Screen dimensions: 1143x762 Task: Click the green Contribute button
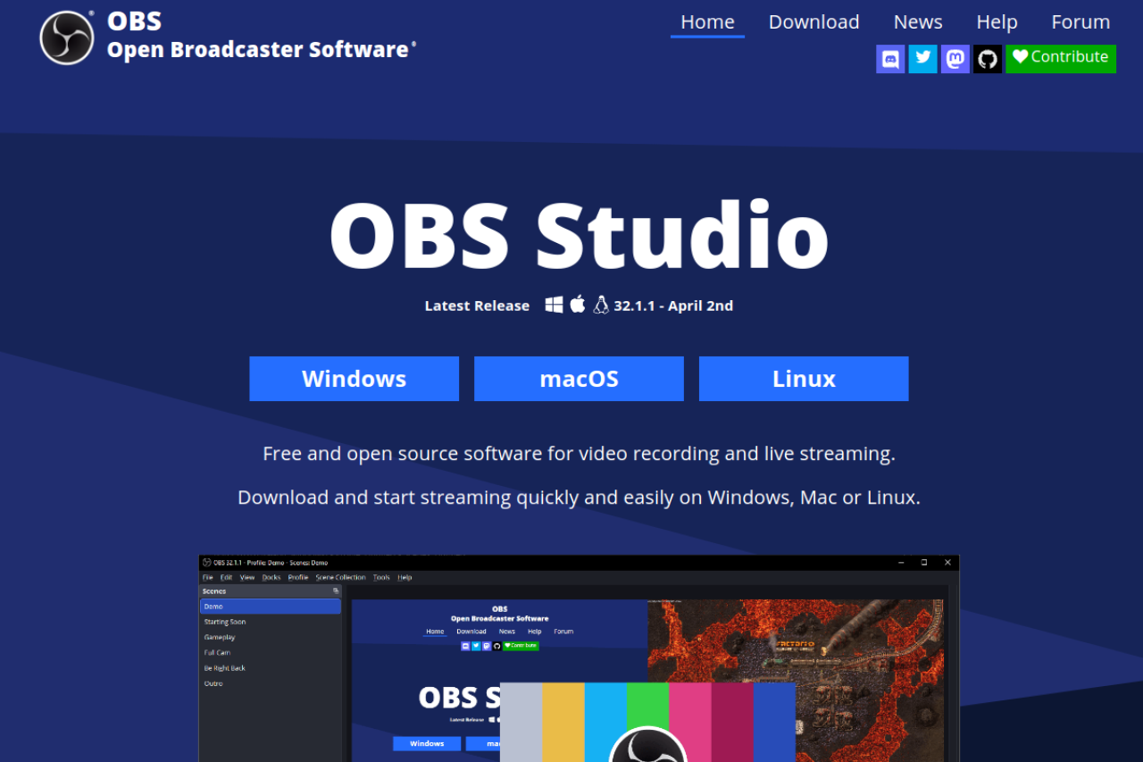pos(1061,59)
